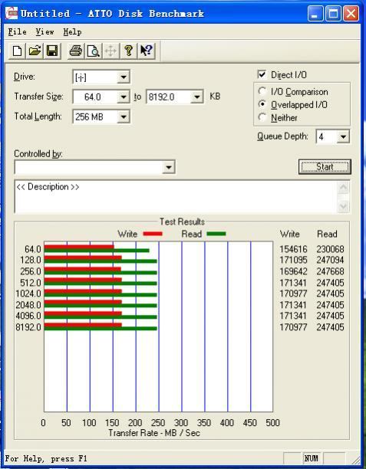Click inside the Description text field
This screenshot has width=366, height=469.
176,197
